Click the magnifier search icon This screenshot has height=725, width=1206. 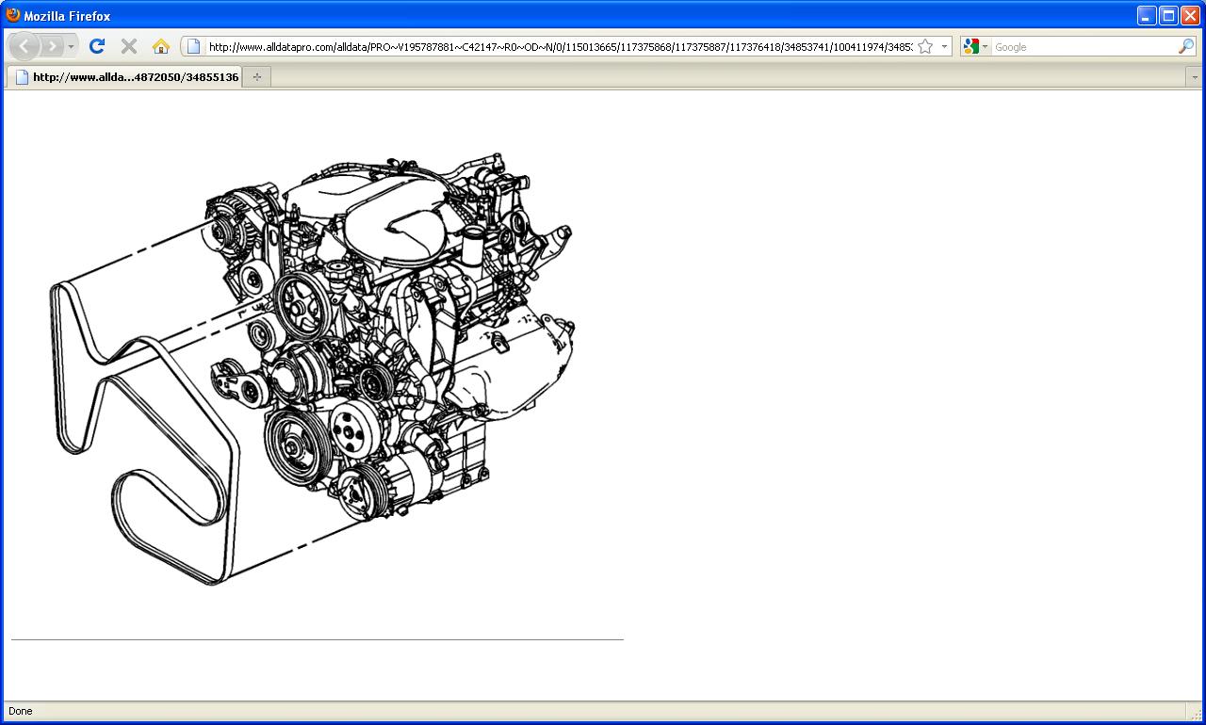(x=1185, y=46)
